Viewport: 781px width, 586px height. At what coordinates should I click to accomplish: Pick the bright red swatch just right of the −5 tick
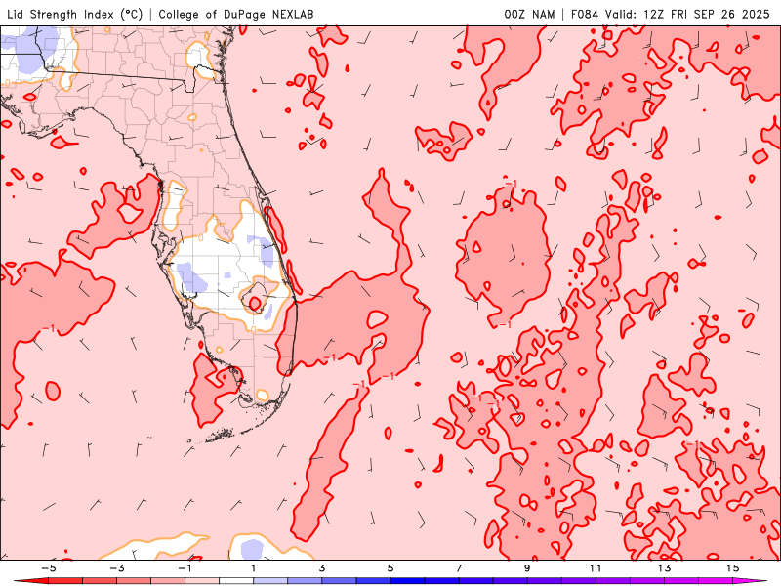(x=65, y=581)
